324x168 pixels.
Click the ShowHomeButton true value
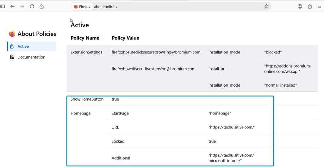coord(115,99)
